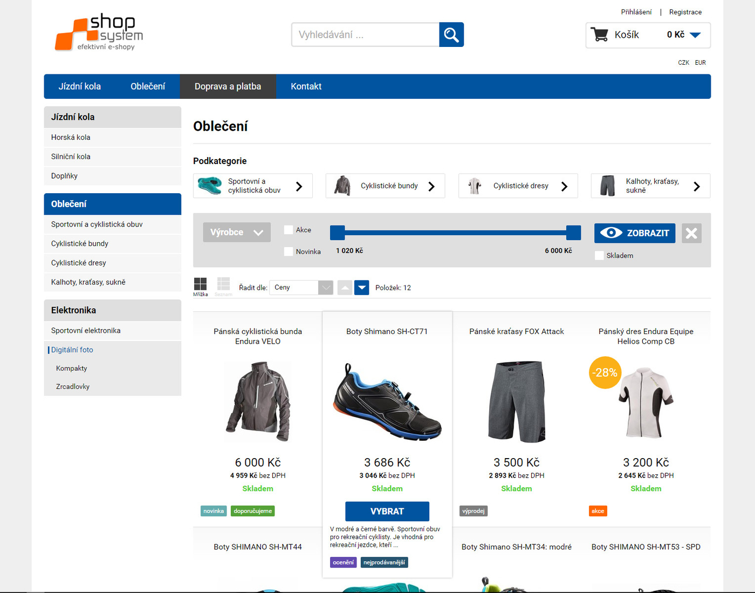
Task: Open FOX Attack shorts image
Action: (517, 401)
